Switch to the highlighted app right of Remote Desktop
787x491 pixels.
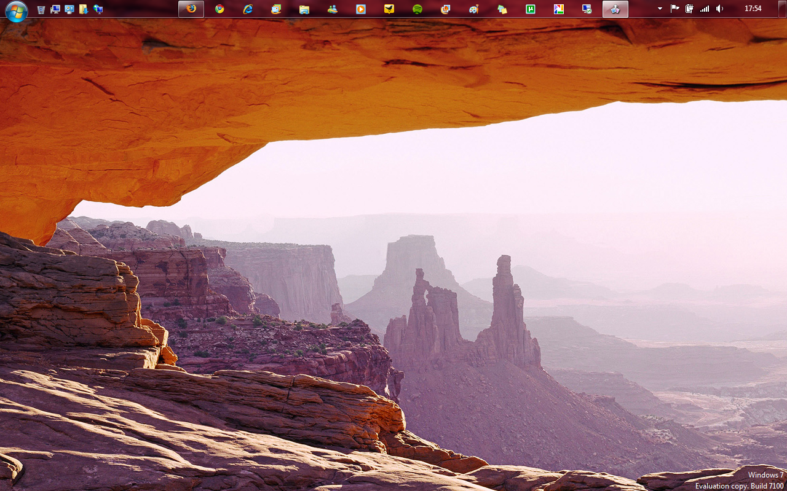tap(615, 9)
